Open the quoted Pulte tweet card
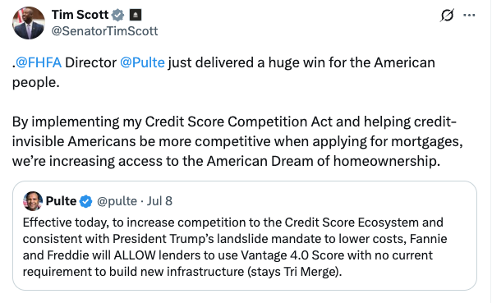Image resolution: width=492 pixels, height=303 pixels. pos(245,236)
